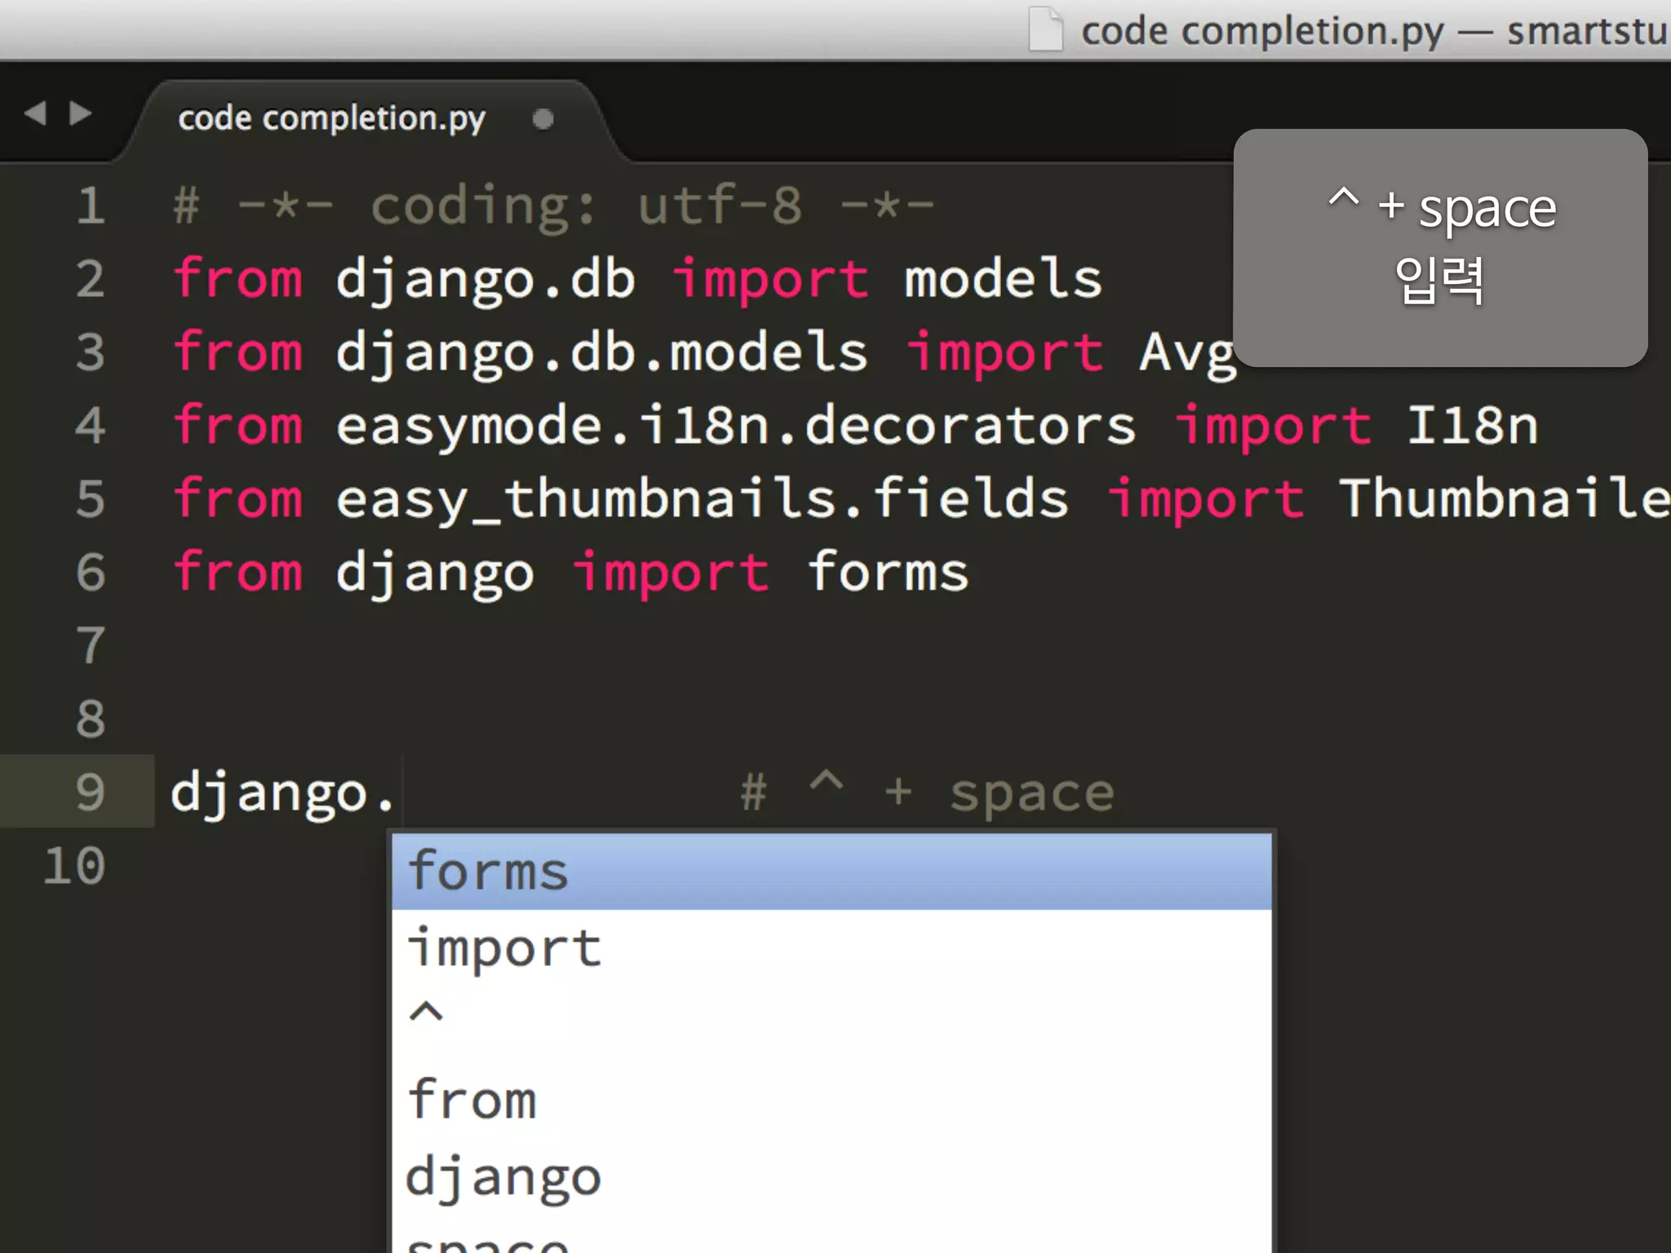The image size is (1671, 1253).
Task: Choose 'django' in the autocomplete list
Action: coord(831,1176)
